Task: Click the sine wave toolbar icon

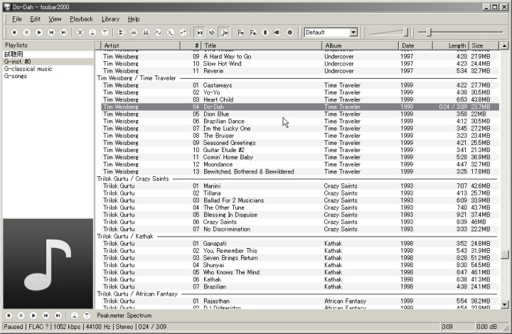Action: tap(159, 32)
